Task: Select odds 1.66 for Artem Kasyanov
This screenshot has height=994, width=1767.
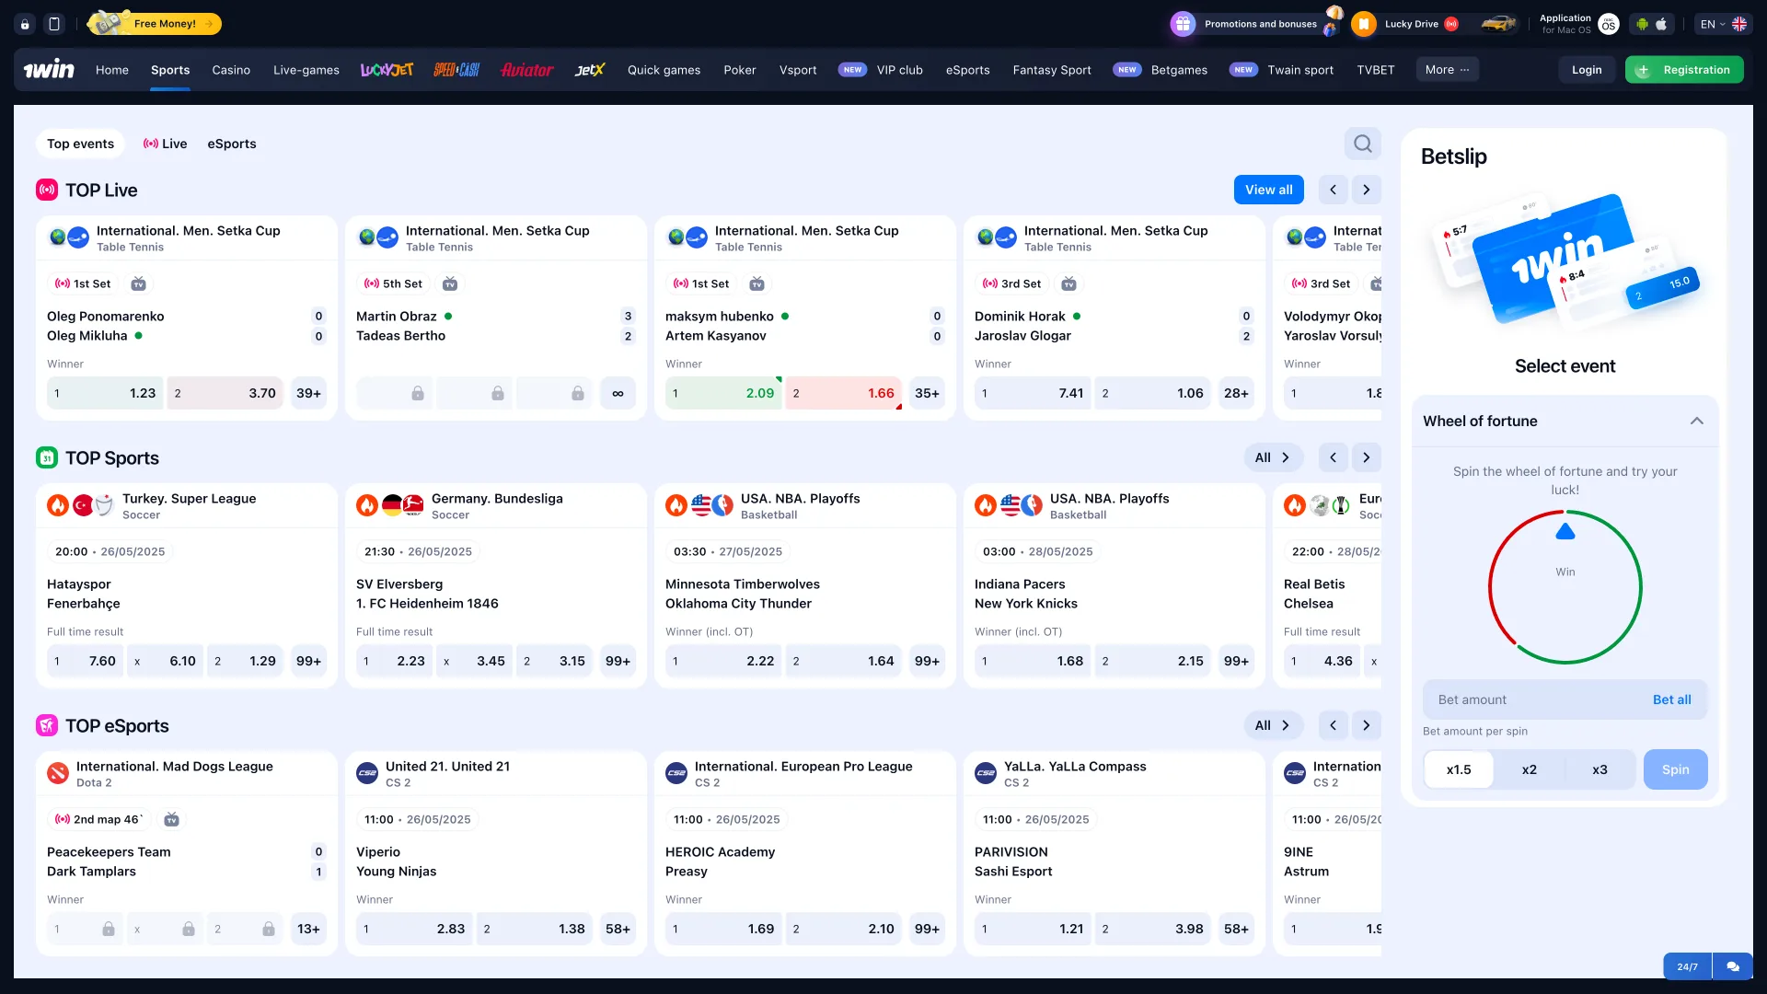Action: pyautogui.click(x=844, y=393)
